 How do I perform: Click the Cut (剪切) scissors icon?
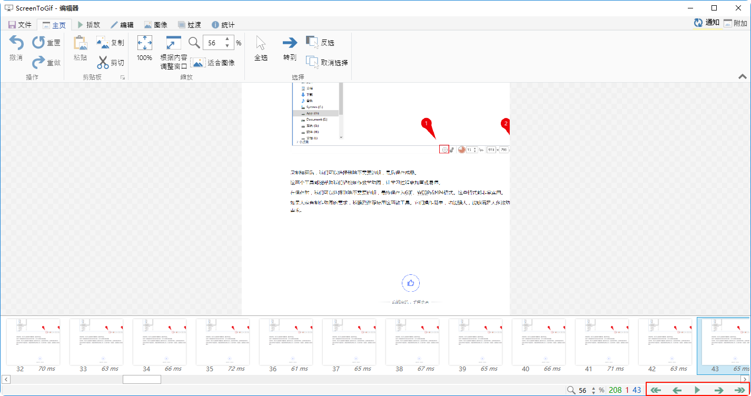tap(103, 63)
